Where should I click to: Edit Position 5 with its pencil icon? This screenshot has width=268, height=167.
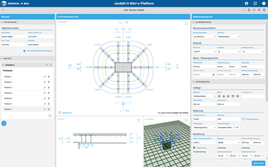point(45,98)
